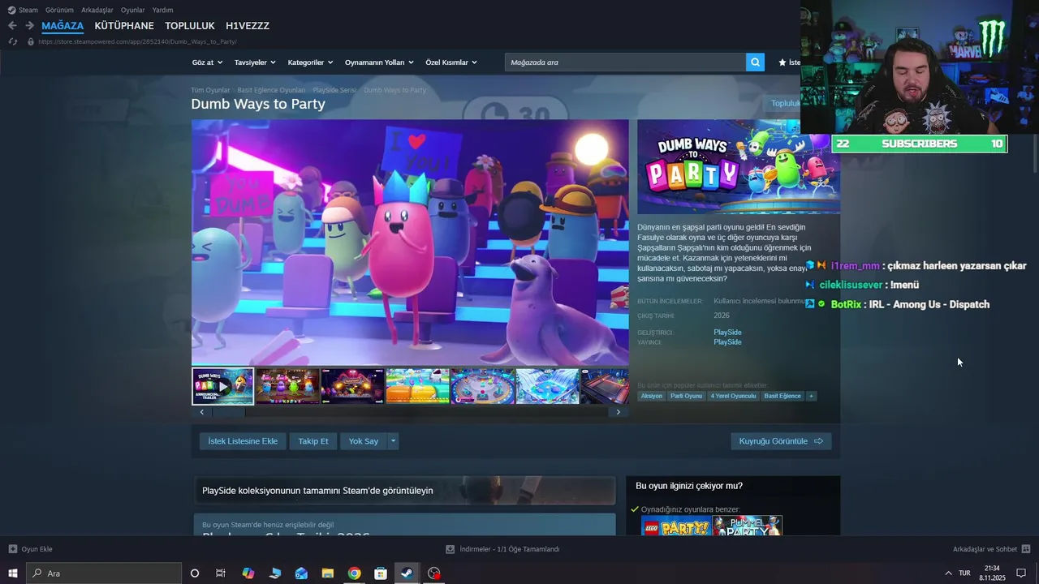Expand the Özel Kısımlar dropdown
Viewport: 1039px width, 584px height.
pyautogui.click(x=451, y=62)
